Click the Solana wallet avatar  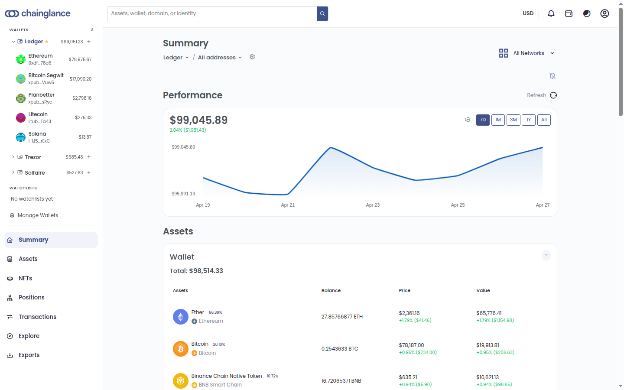[21, 137]
